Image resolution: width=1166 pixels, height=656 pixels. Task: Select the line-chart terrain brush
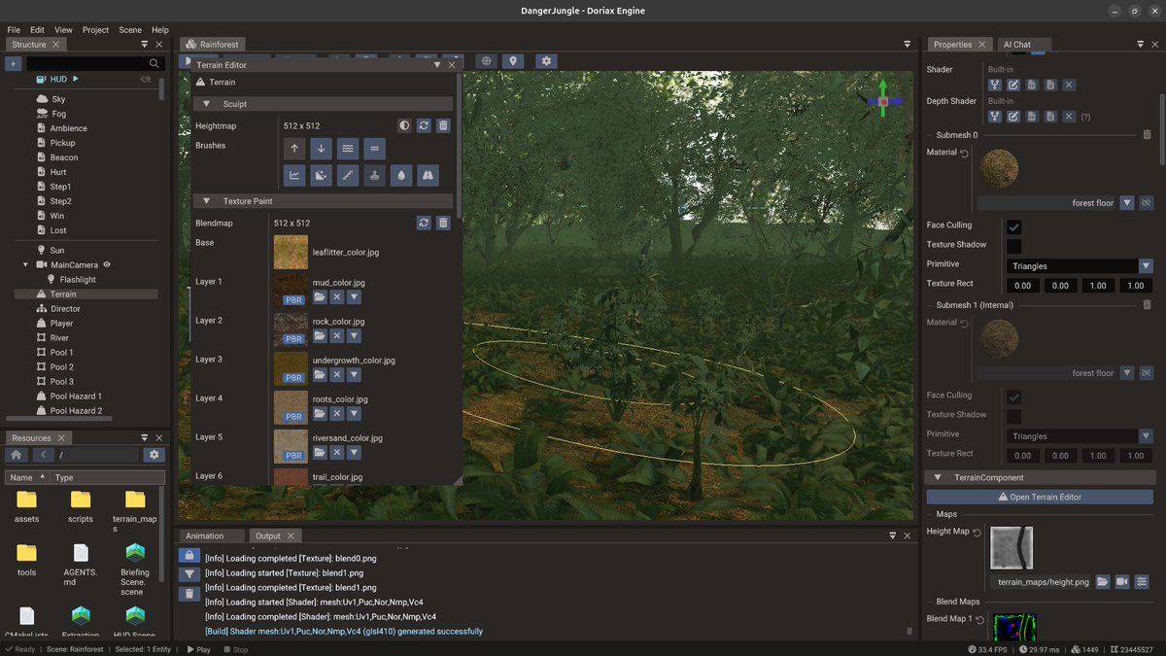point(294,176)
